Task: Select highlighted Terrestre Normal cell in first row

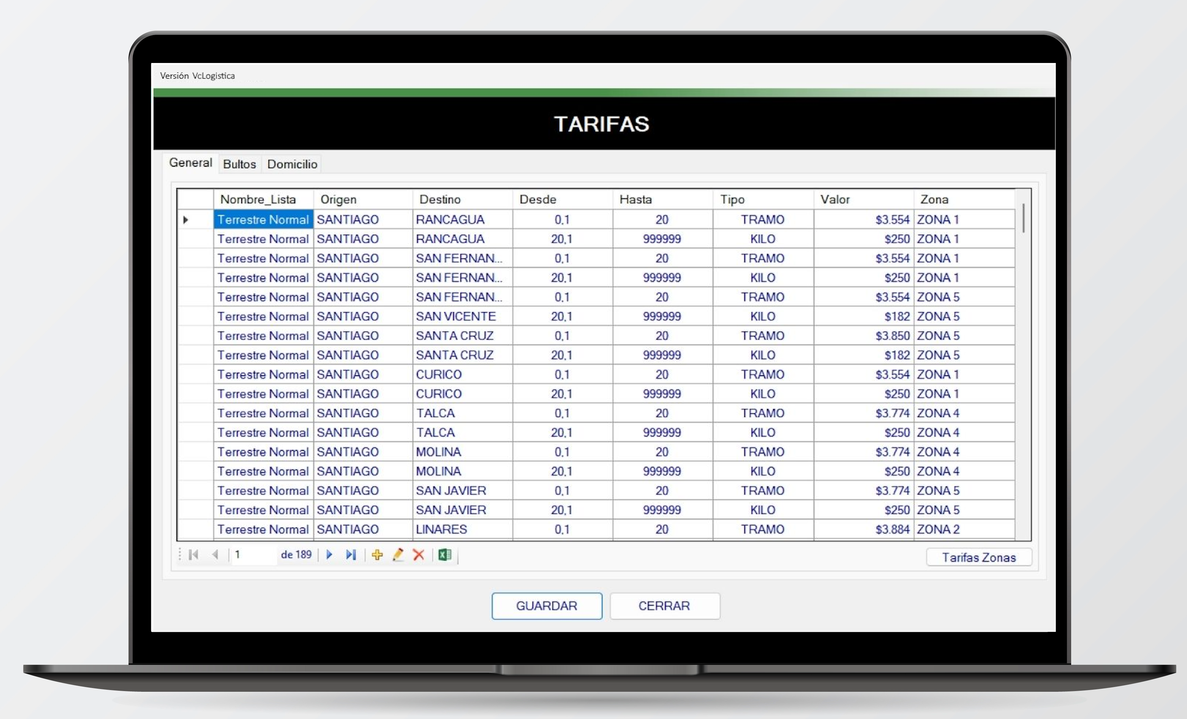Action: point(263,220)
